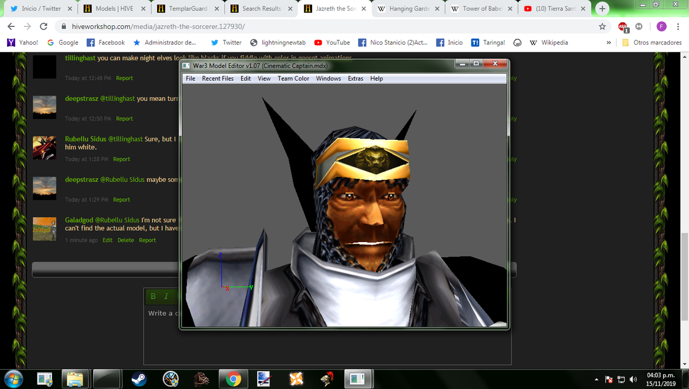Viewport: 689px width, 389px height.
Task: Switch to Hanging Gardens Wikipedia tab
Action: (407, 9)
